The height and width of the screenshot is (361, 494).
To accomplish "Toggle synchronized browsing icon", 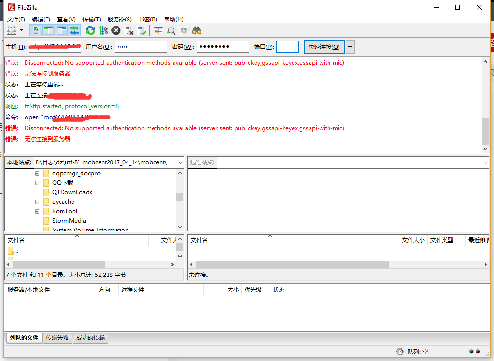I will [184, 30].
